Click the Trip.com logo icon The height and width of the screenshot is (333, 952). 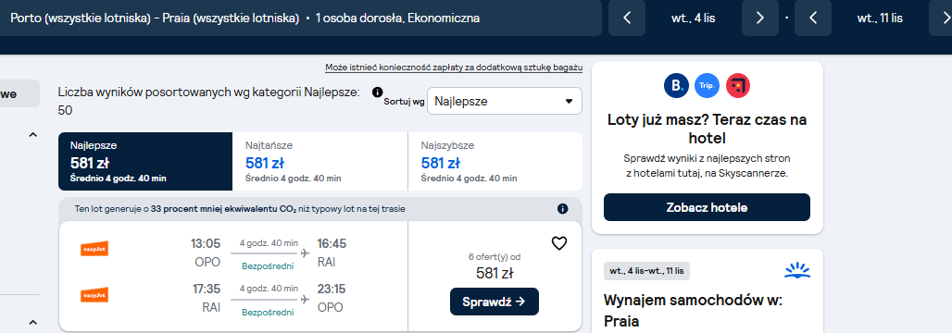pyautogui.click(x=708, y=85)
